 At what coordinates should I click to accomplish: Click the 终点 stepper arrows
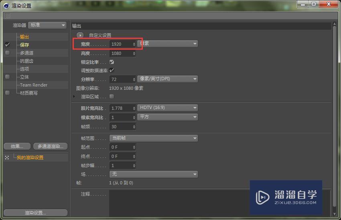point(134,156)
